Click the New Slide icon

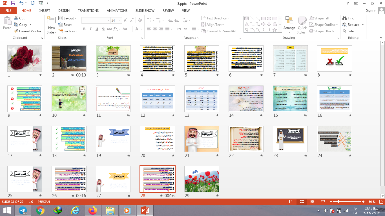click(51, 21)
